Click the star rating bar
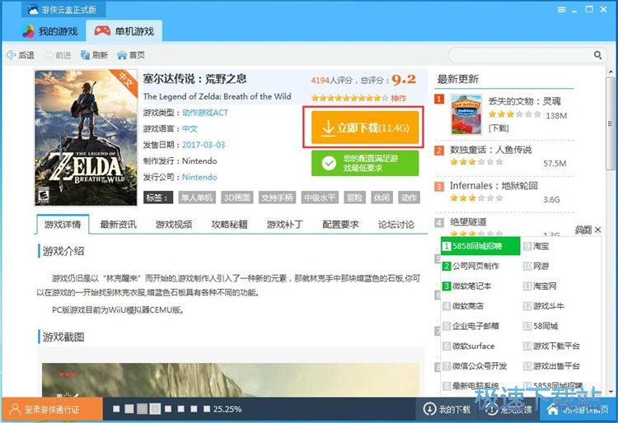Viewport: 618px width, 423px height. [350, 98]
